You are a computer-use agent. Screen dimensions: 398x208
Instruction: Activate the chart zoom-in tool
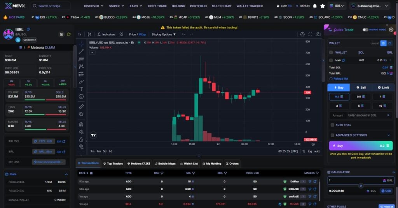coord(81,114)
